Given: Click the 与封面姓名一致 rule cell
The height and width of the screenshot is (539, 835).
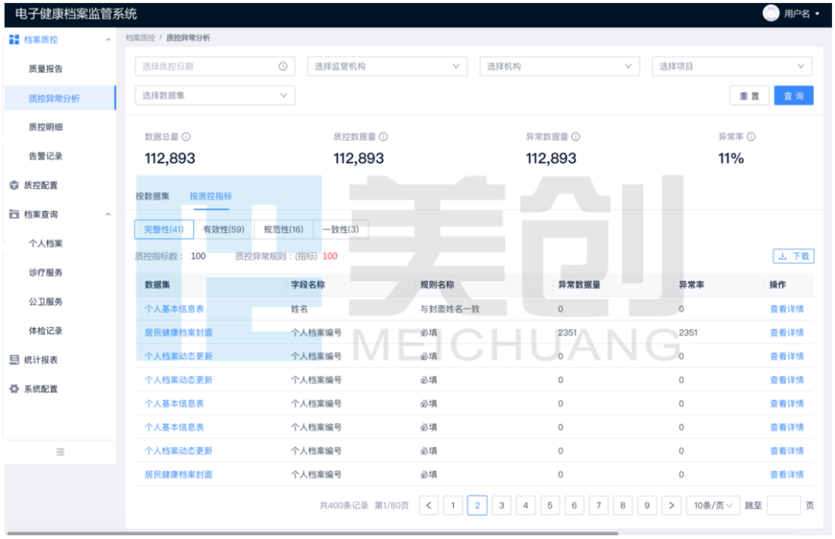Looking at the screenshot, I should [450, 309].
